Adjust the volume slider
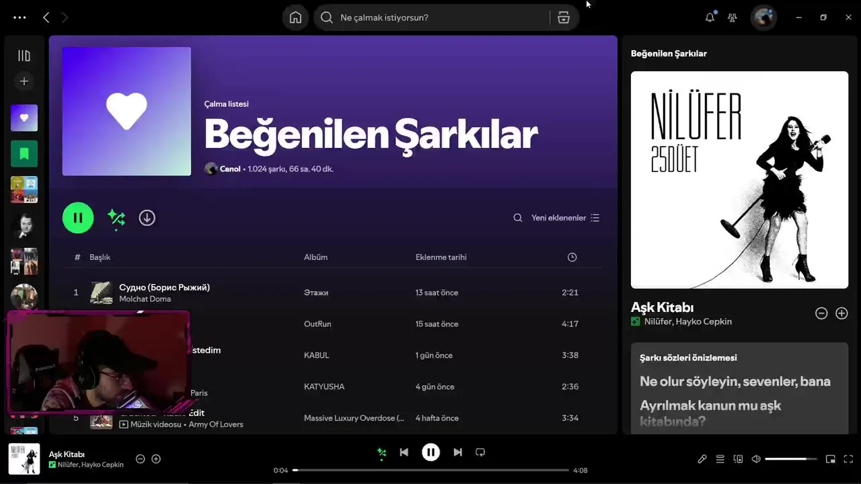The height and width of the screenshot is (484, 861). coord(791,459)
